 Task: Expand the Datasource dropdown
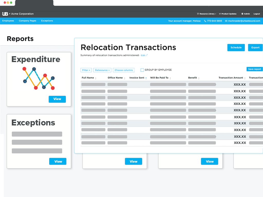click(102, 70)
